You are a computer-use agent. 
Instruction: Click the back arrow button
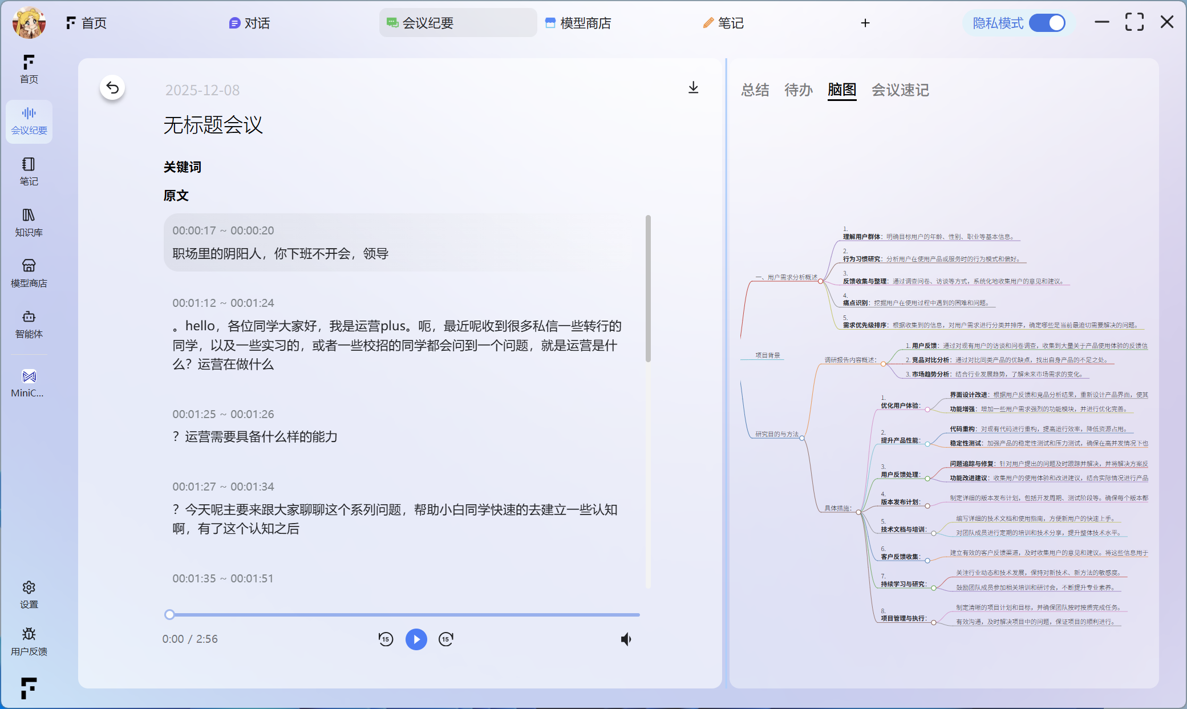tap(112, 88)
